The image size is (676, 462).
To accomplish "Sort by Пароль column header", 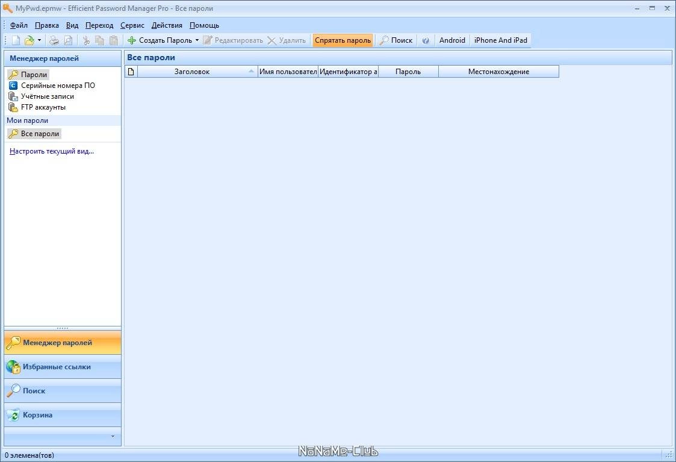I will pos(408,72).
